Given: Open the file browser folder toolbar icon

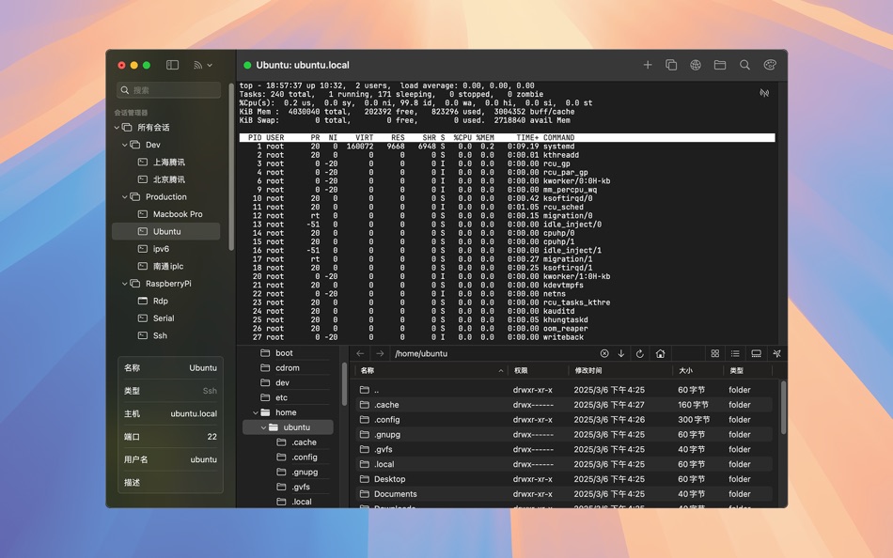Looking at the screenshot, I should [720, 65].
